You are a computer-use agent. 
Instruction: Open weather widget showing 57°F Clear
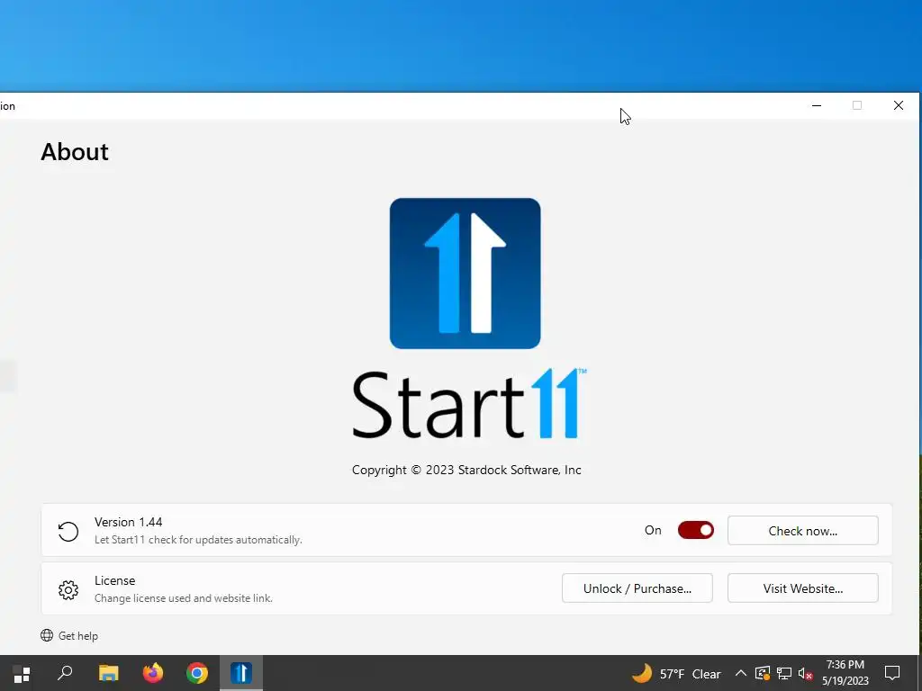(x=676, y=673)
